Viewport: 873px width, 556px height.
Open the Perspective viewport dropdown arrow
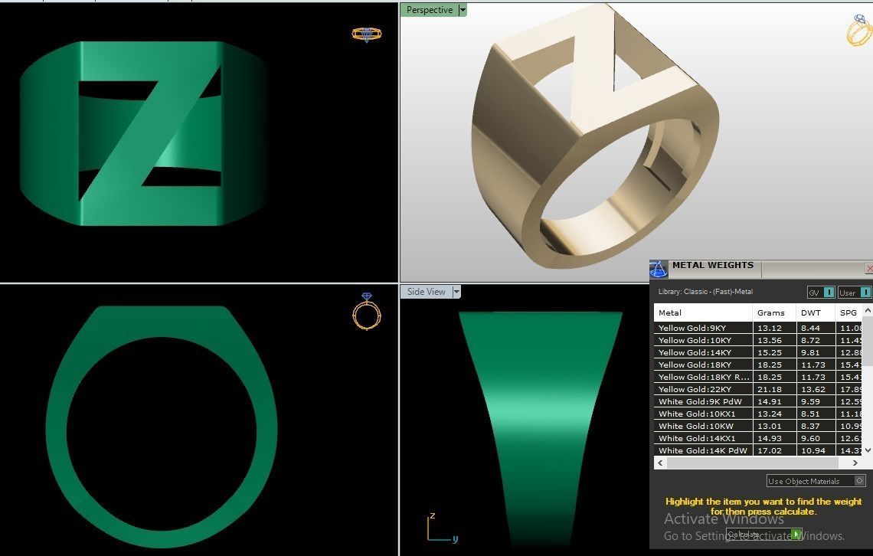[462, 10]
